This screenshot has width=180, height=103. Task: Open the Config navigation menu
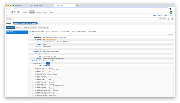click(x=32, y=12)
